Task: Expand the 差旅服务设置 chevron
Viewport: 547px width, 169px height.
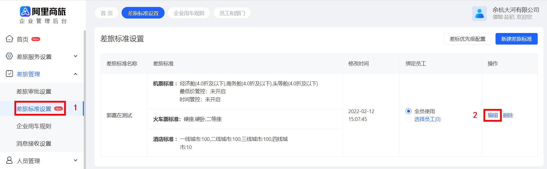Action: (76, 56)
